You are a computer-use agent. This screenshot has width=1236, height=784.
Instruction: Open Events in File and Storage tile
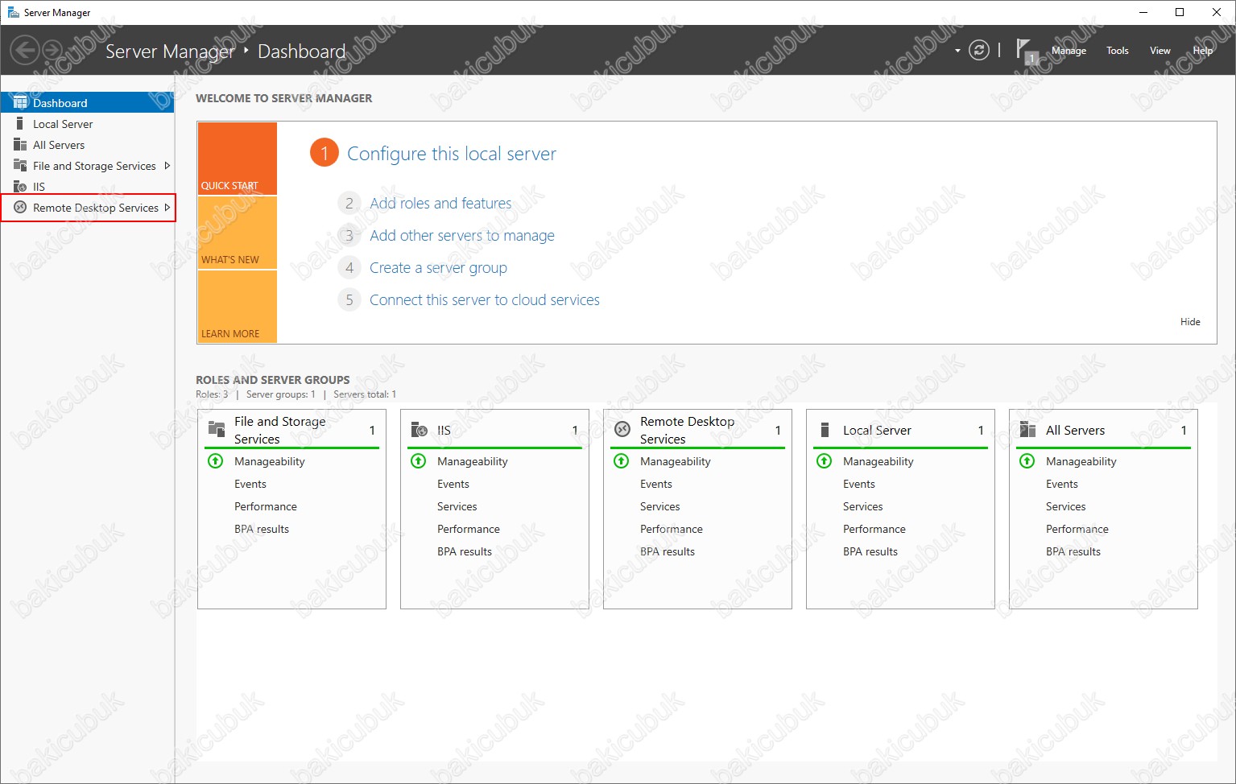pos(250,484)
